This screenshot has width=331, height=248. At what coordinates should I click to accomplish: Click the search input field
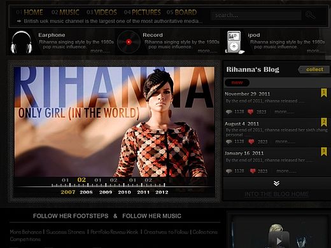click(256, 15)
